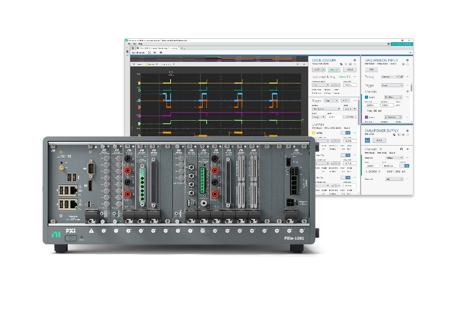Open the DAQ Timing Software dropdown
The height and width of the screenshot is (310, 461).
tap(390, 77)
